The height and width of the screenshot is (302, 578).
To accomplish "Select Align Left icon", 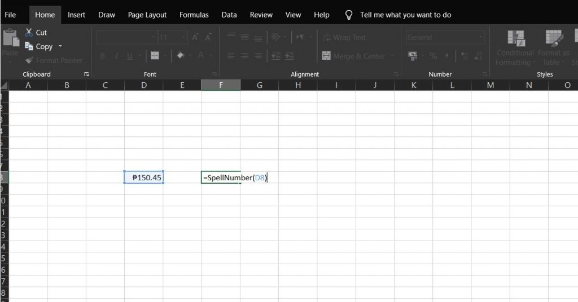I will 231,56.
